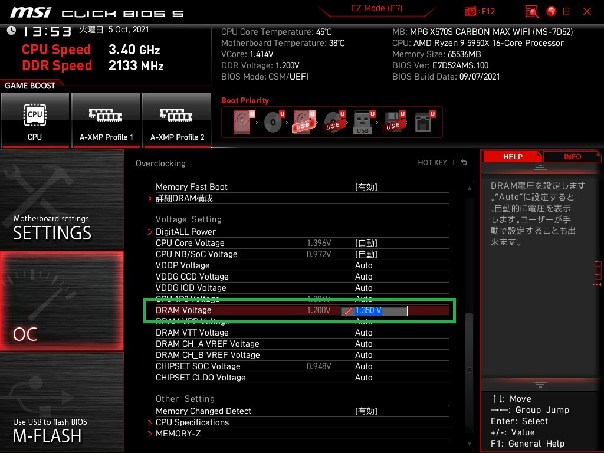Click the CPU NB/SoC Voltage reading 0.972V
Screen dimensions: 604x453
pos(319,254)
